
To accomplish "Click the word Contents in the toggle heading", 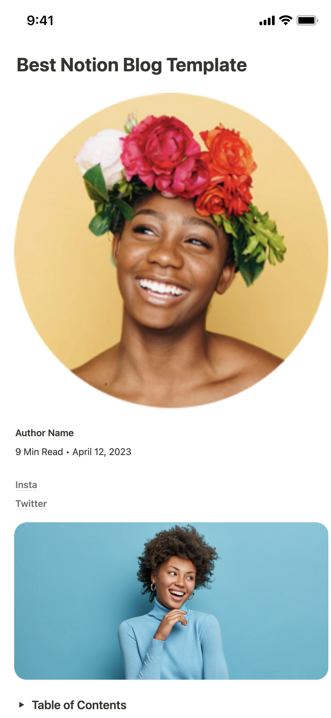I will pos(102,705).
